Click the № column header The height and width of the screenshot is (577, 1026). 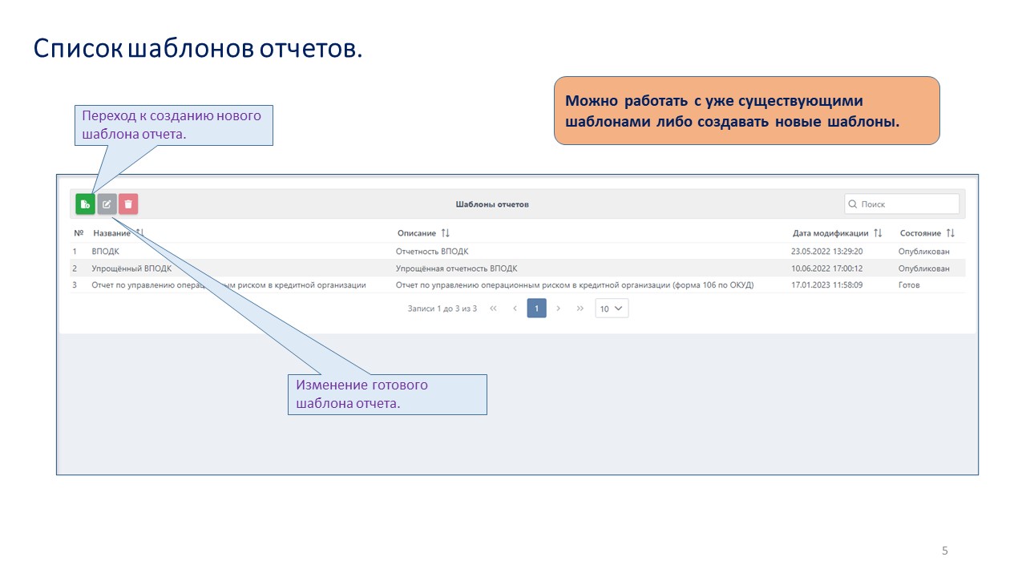click(79, 233)
